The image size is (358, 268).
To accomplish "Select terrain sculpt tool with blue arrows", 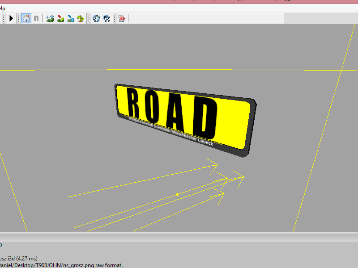I will (50, 18).
